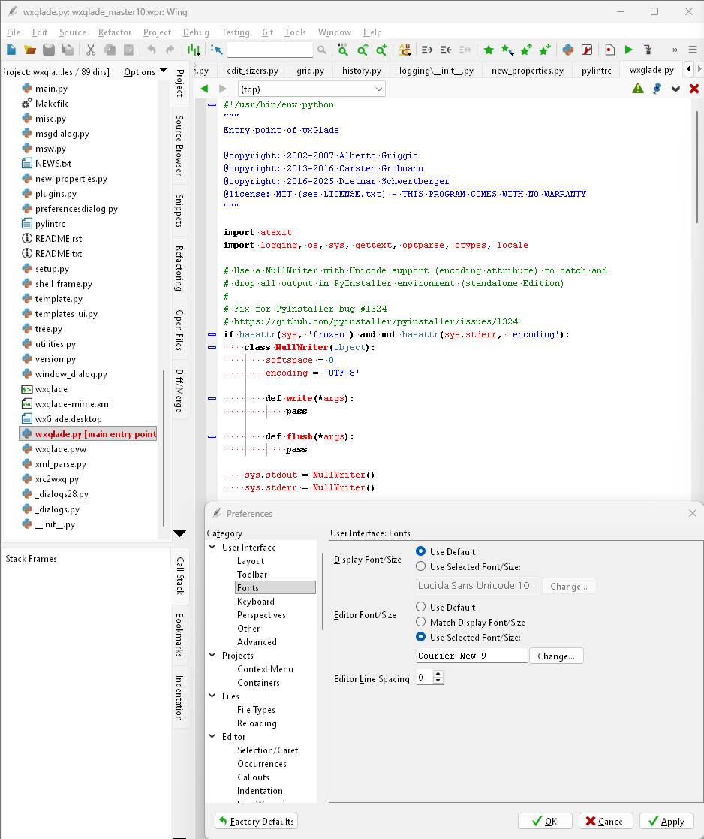
Task: Select Match Display Font/Size radio option
Action: coord(421,622)
